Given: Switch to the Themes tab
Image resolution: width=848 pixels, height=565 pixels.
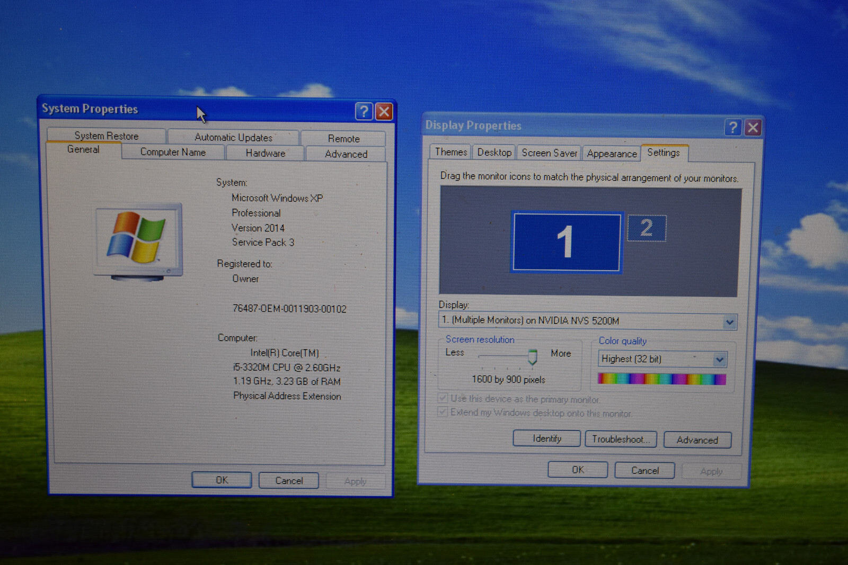Looking at the screenshot, I should click(451, 152).
